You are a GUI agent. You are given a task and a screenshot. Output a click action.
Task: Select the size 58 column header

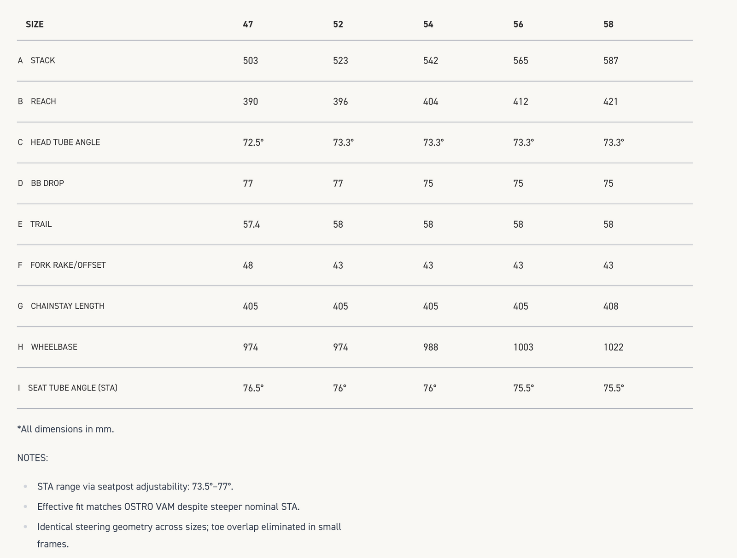(608, 24)
